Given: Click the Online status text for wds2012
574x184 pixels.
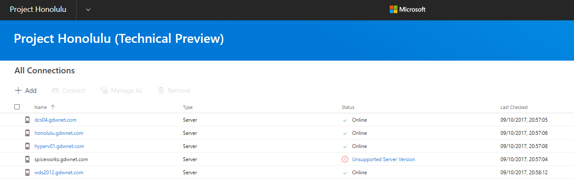Looking at the screenshot, I should pos(359,173).
